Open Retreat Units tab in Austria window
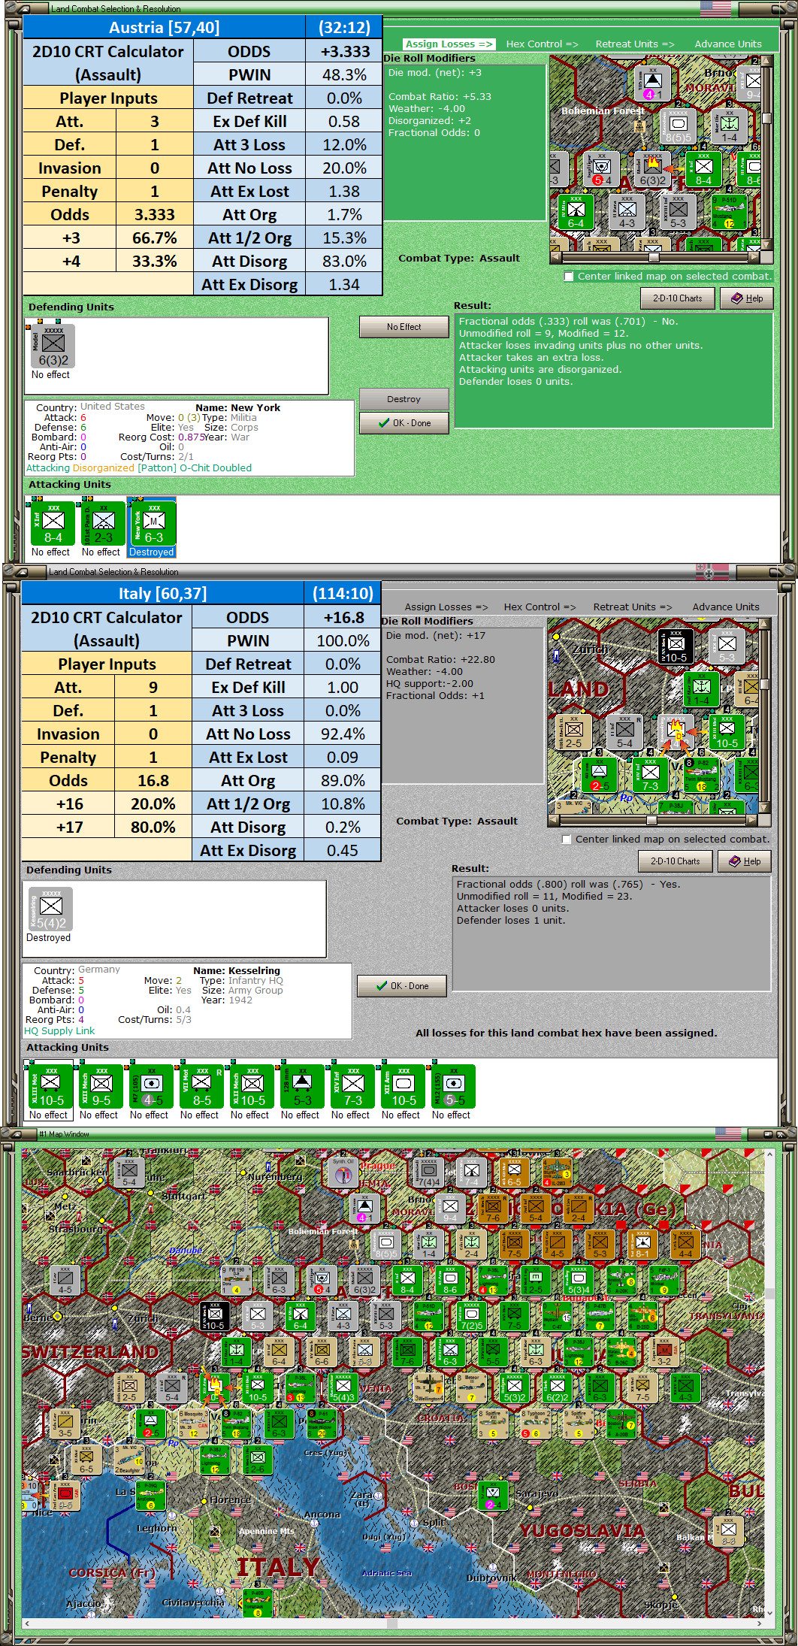Image resolution: width=798 pixels, height=1646 pixels. click(635, 44)
